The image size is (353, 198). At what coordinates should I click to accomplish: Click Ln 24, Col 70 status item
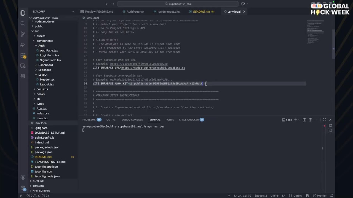(242, 196)
